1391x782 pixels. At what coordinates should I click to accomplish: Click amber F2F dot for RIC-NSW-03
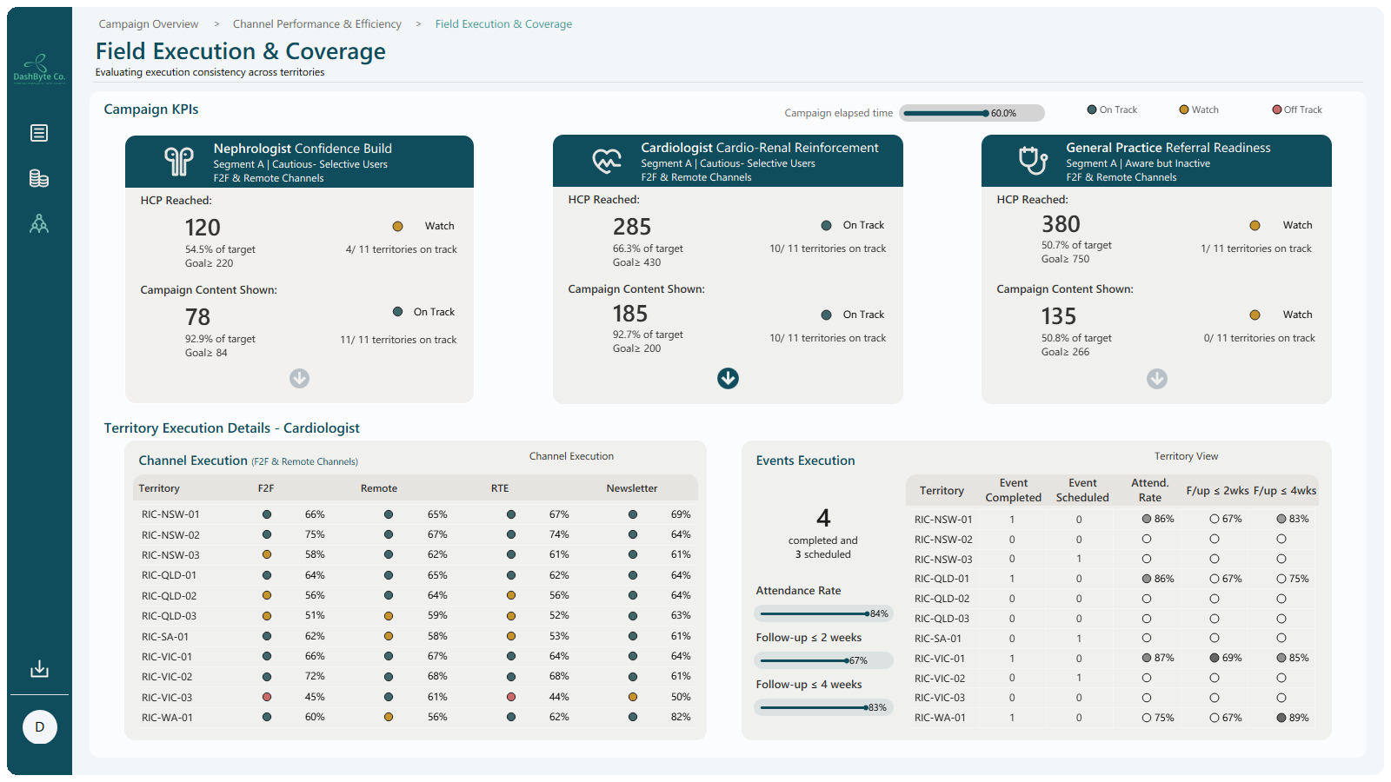click(x=267, y=554)
